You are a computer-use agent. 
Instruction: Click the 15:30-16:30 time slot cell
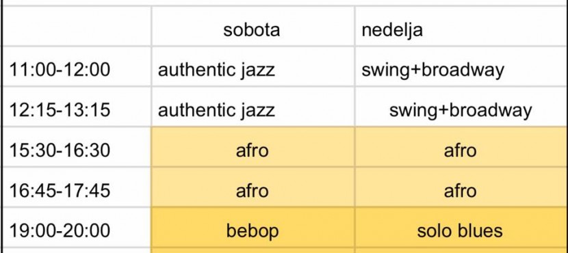pos(77,147)
